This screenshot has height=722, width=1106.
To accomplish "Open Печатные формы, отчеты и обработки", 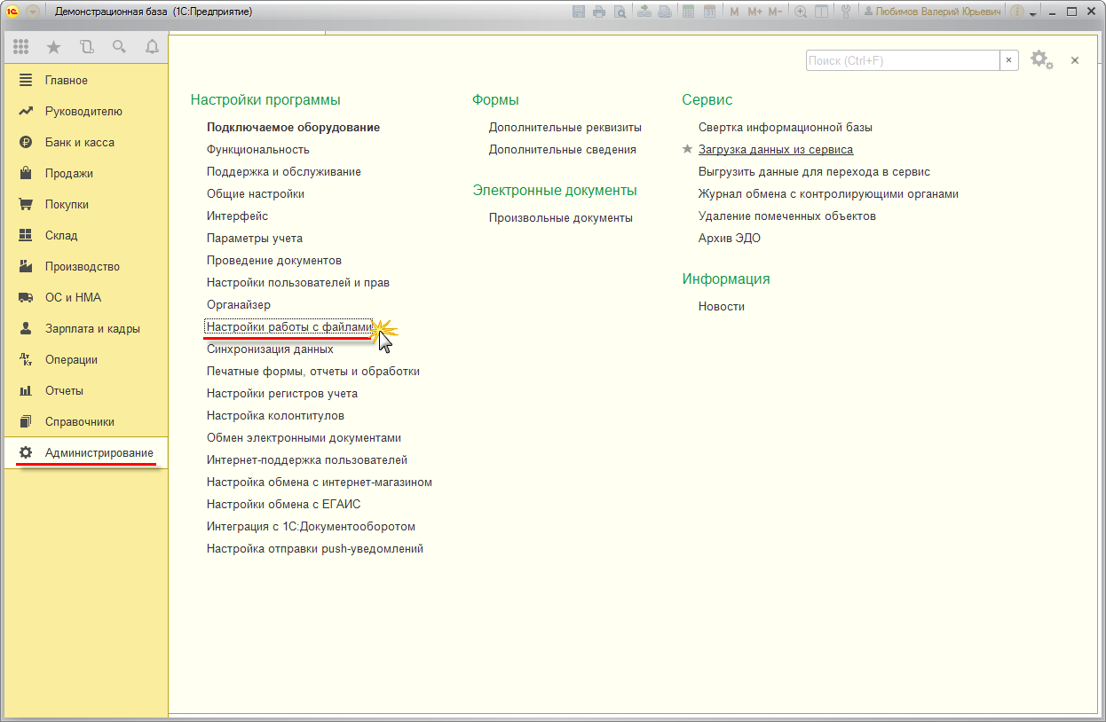I will pyautogui.click(x=313, y=371).
